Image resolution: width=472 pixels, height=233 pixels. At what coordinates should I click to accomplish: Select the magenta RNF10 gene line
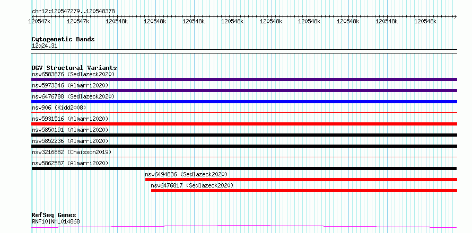(x=244, y=226)
